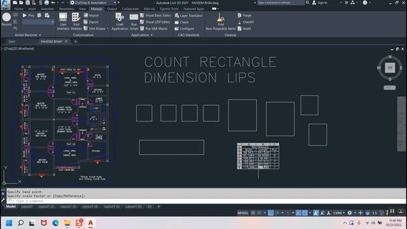
Task: Open the Visual LISP Editor
Action: pyautogui.click(x=155, y=22)
